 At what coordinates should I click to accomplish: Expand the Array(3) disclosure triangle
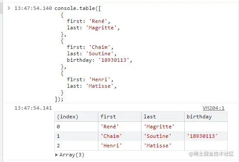pyautogui.click(x=57, y=155)
